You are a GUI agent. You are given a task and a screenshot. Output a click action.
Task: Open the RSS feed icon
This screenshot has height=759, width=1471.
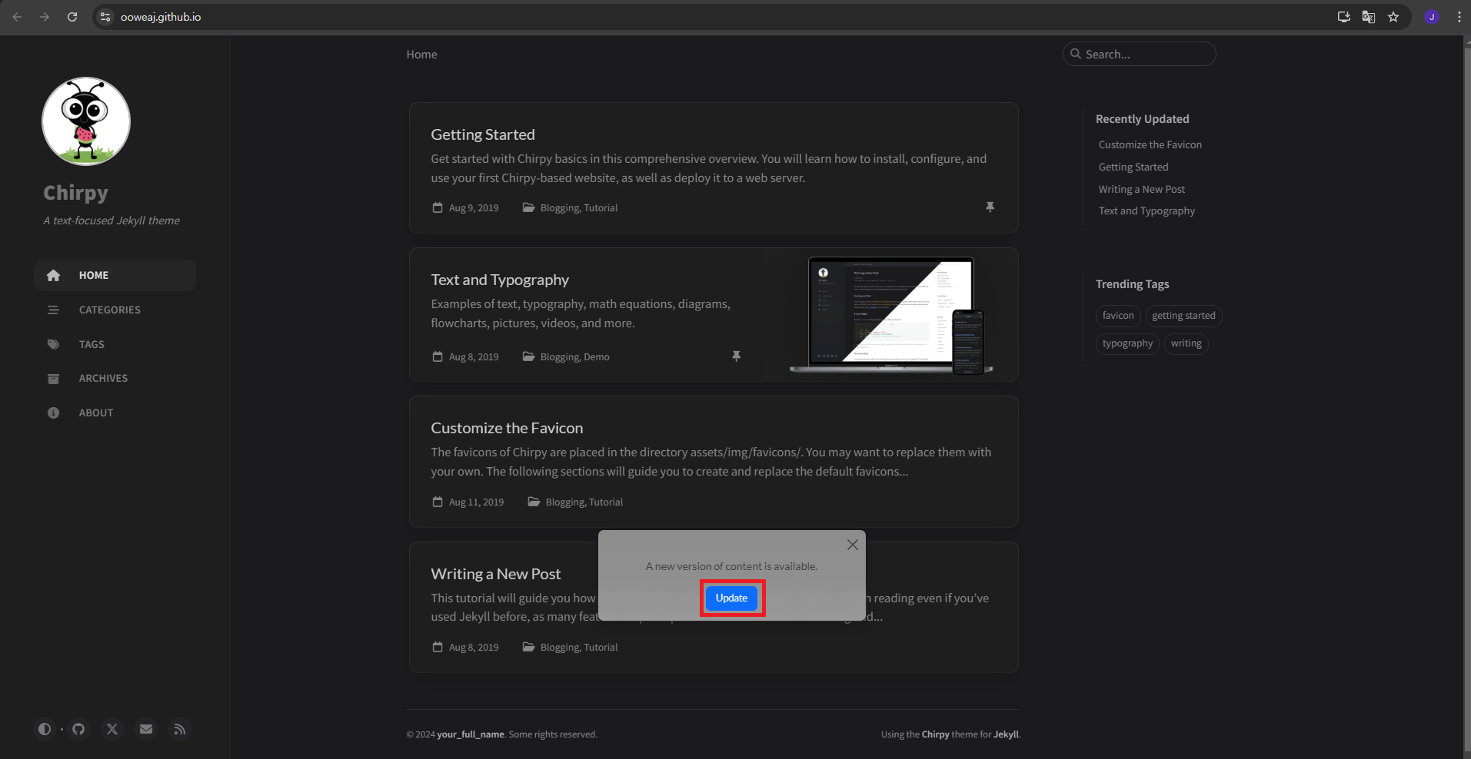click(x=180, y=729)
